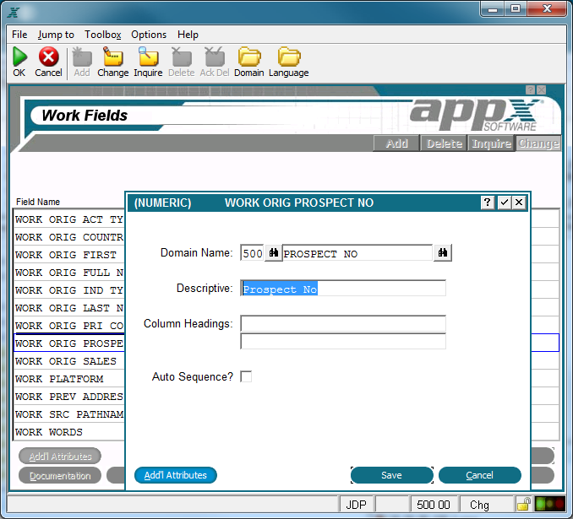
Task: Select WORK ORIG SALES row
Action: click(69, 361)
